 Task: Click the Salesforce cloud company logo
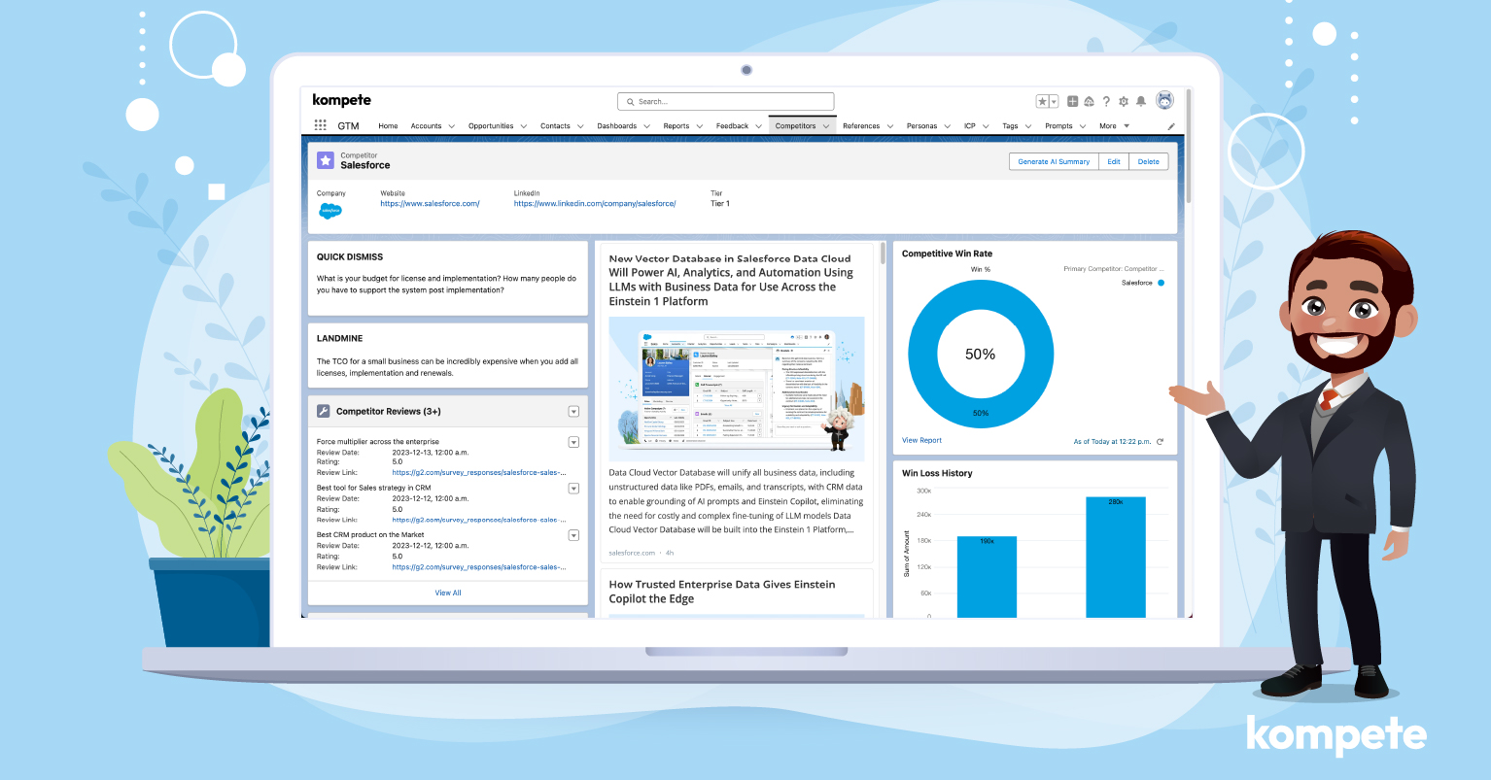pos(330,210)
